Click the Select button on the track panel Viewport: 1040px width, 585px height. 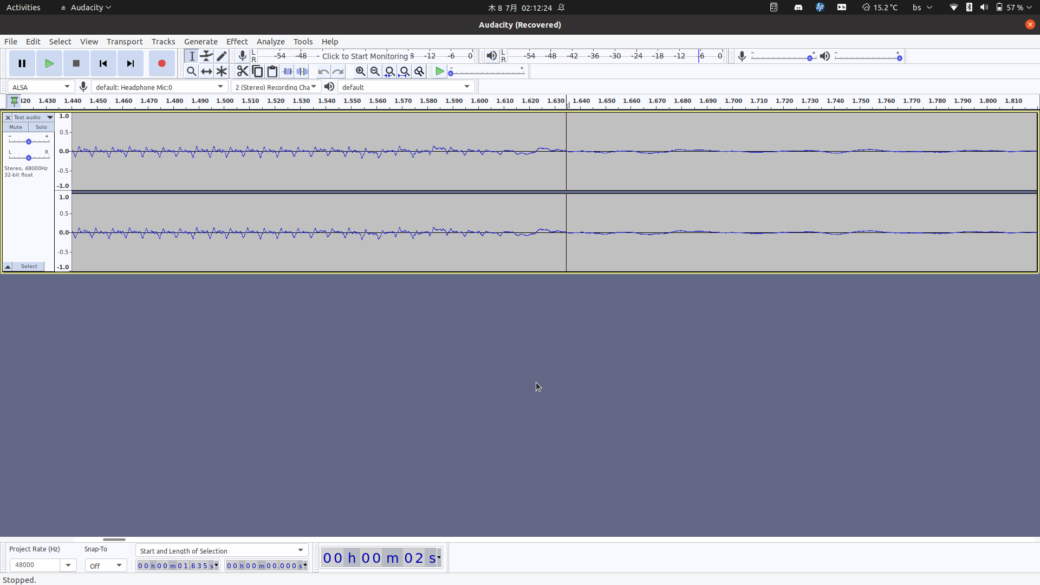[x=29, y=266]
